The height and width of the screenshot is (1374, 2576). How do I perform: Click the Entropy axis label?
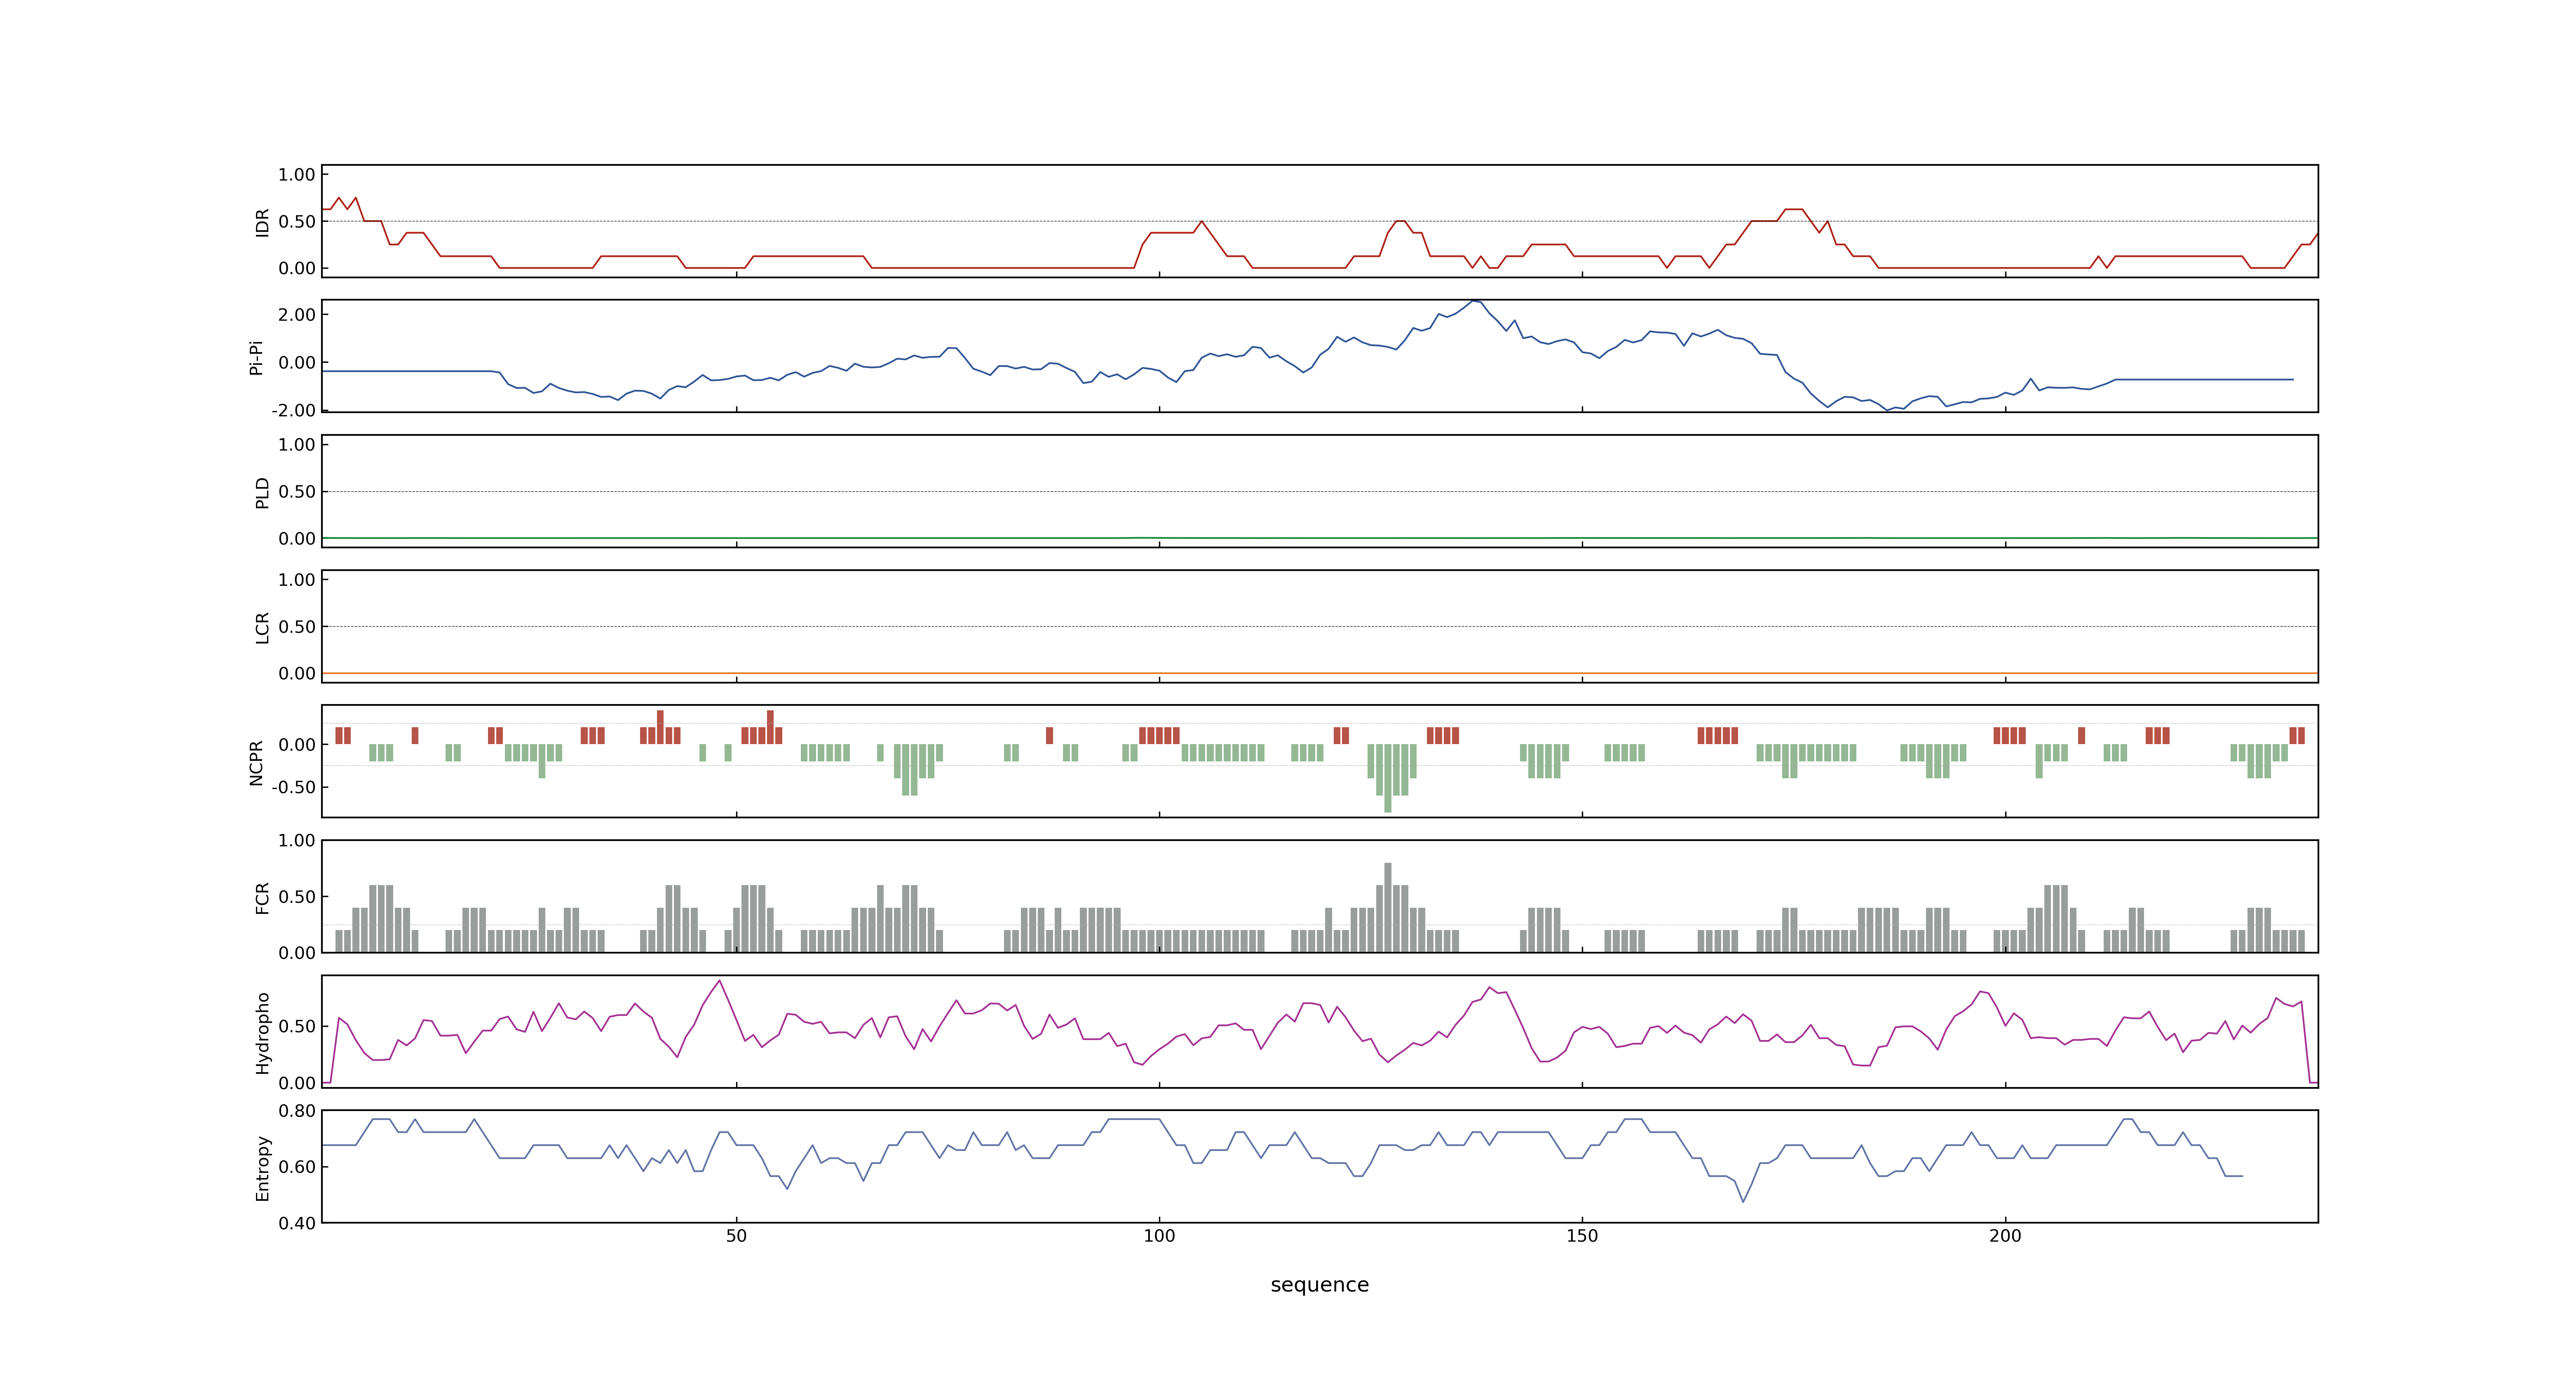(x=262, y=1168)
